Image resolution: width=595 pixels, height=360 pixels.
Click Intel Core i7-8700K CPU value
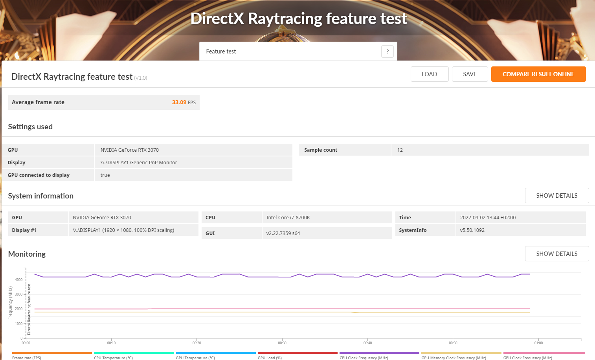(x=288, y=217)
